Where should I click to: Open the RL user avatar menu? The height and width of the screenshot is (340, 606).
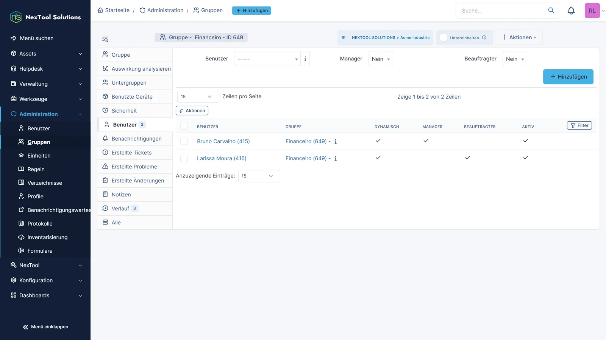tap(592, 11)
